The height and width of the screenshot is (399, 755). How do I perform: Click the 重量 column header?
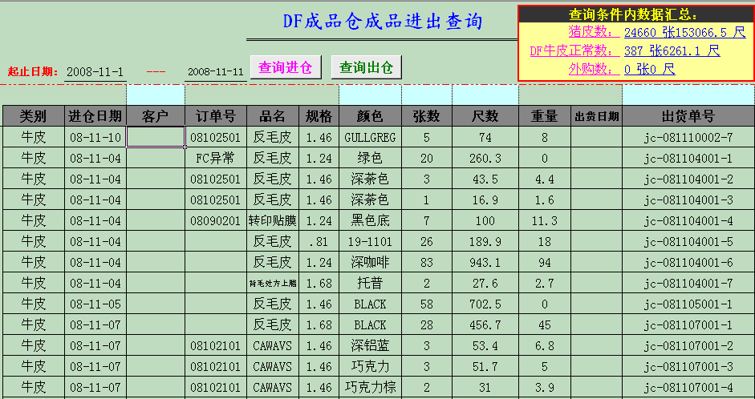[544, 116]
